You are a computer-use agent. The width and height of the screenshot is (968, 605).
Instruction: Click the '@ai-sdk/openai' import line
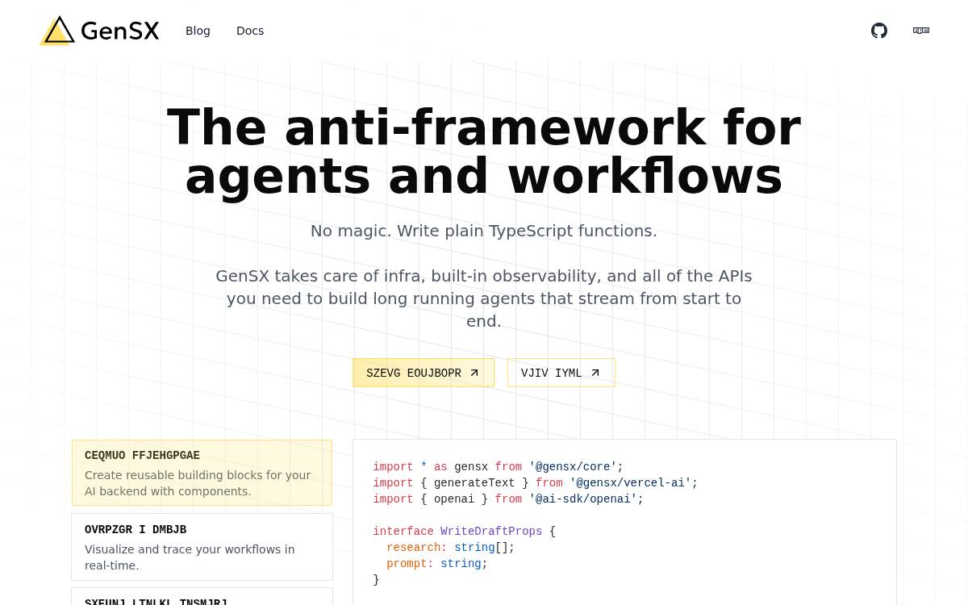click(x=508, y=499)
